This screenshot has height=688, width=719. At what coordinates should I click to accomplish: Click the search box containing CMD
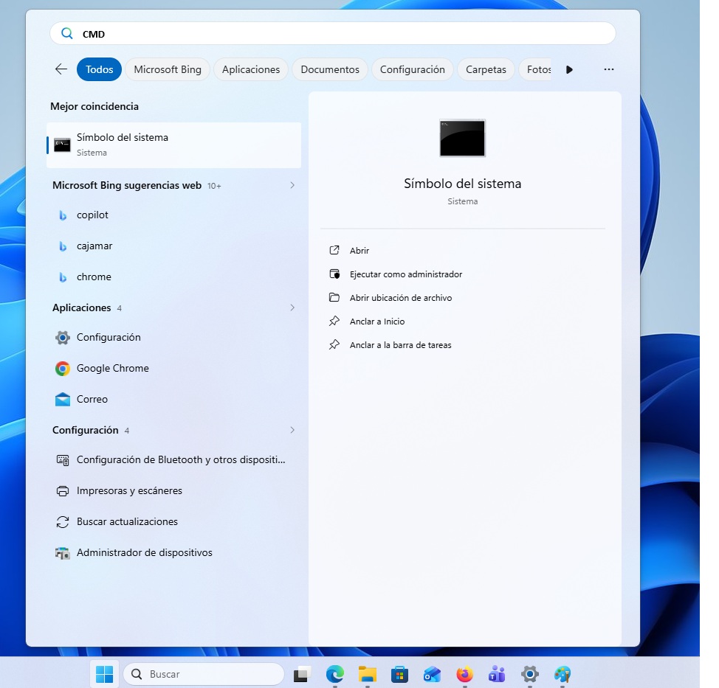coord(332,33)
